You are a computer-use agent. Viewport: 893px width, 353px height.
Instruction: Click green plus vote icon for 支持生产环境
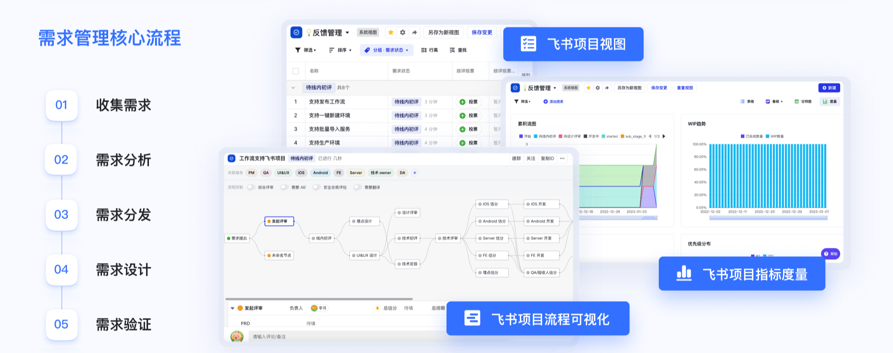pos(462,143)
